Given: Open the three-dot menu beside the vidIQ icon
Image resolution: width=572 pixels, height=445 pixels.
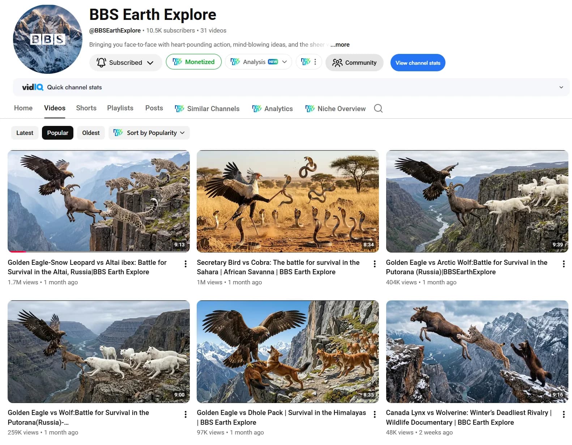Looking at the screenshot, I should (x=315, y=62).
